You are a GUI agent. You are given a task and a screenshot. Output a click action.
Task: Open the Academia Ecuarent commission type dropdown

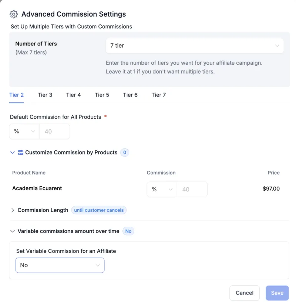click(x=162, y=189)
